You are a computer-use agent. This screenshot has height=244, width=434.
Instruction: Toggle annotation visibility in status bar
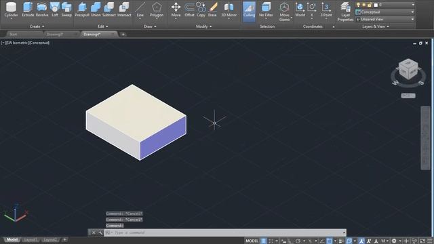click(361, 241)
